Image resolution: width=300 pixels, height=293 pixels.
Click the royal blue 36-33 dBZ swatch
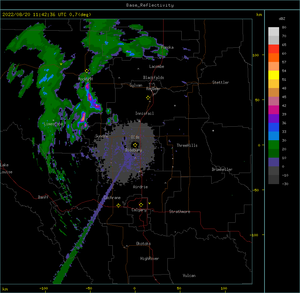pyautogui.click(x=274, y=127)
